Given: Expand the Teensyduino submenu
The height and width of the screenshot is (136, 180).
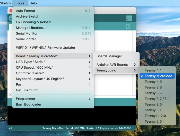Looking at the screenshot, I should click(116, 70).
